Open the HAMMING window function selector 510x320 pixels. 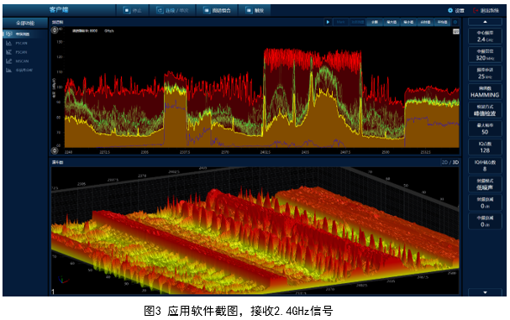(485, 92)
